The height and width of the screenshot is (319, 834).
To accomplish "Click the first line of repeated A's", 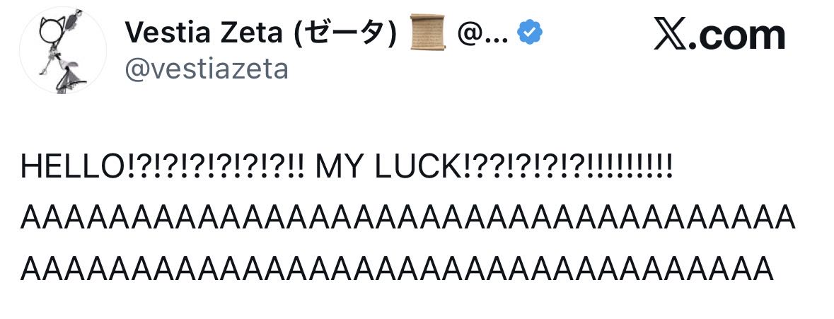I will coord(408,218).
